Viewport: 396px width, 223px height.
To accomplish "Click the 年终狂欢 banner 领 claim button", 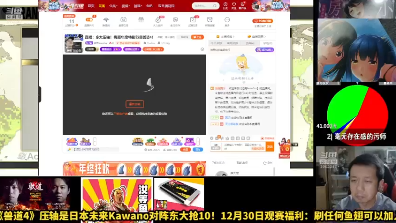I will 200,170.
